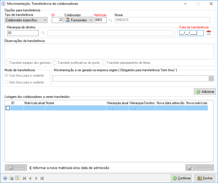Screen dimensions: 218x183
Task: Click the Adicionar button
Action: coord(205,91)
